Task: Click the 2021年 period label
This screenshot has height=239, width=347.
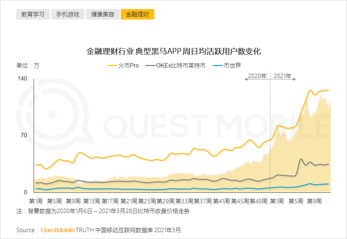Action: coord(282,76)
